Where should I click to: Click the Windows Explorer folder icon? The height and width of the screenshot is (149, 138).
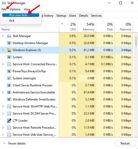coord(9,50)
